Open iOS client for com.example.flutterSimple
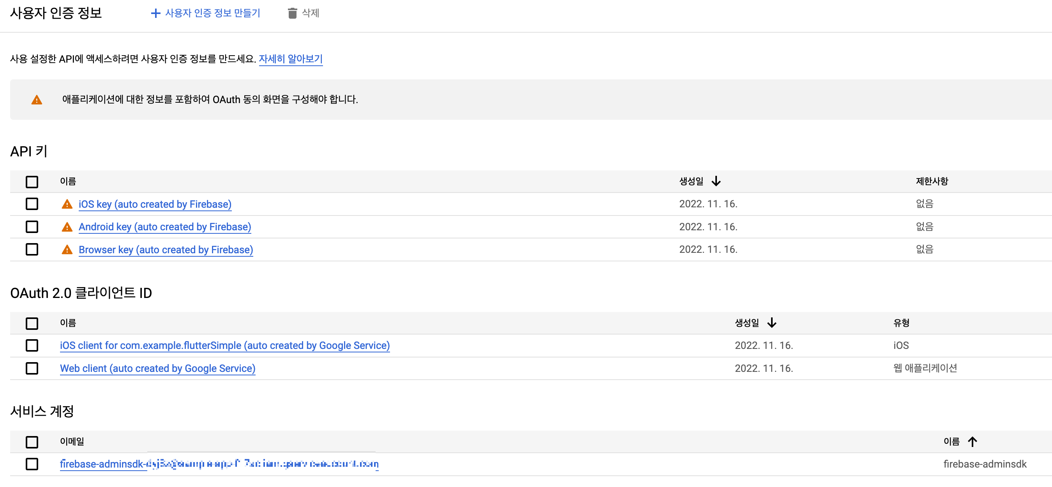 pyautogui.click(x=224, y=345)
